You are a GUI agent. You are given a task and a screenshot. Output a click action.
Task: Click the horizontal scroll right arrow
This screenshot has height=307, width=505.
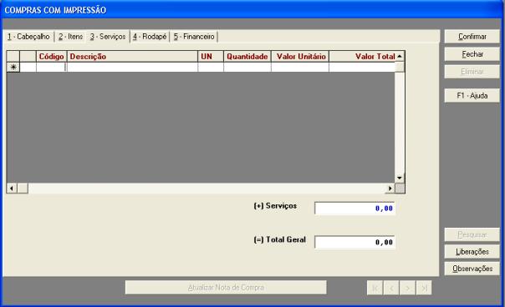pyautogui.click(x=390, y=188)
